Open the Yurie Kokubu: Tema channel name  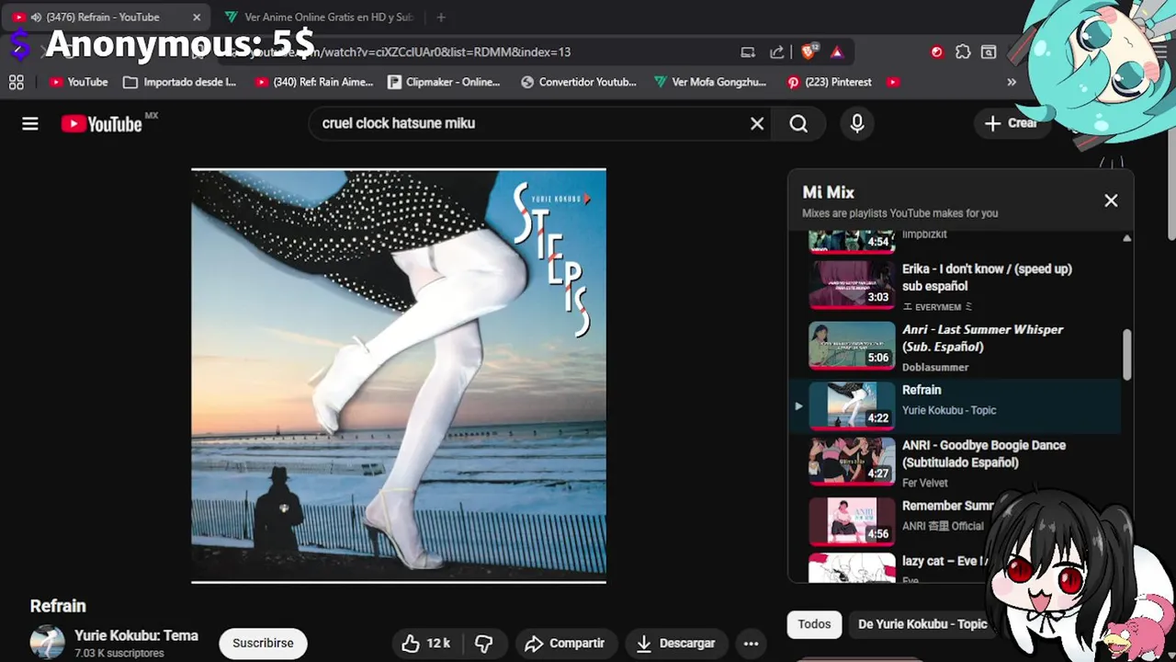[x=136, y=635]
